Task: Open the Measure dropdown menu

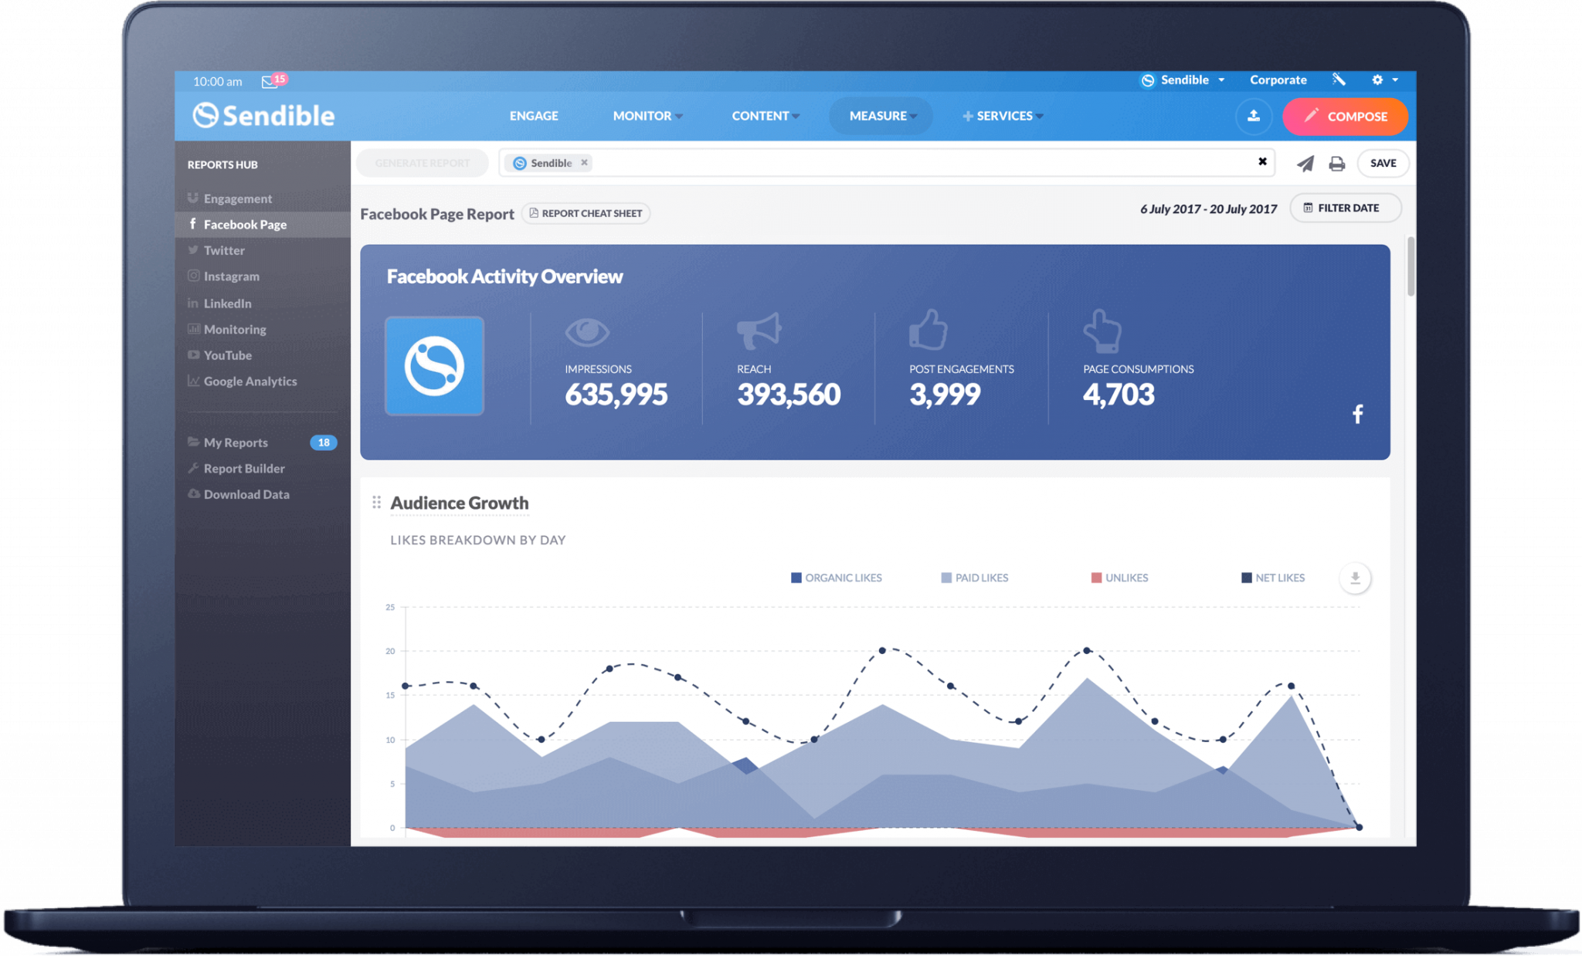Action: (879, 116)
